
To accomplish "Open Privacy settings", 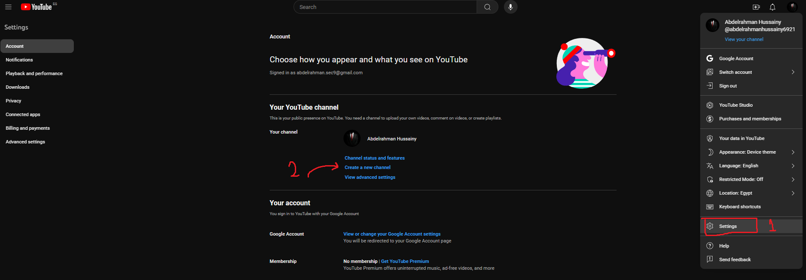I will [37, 101].
